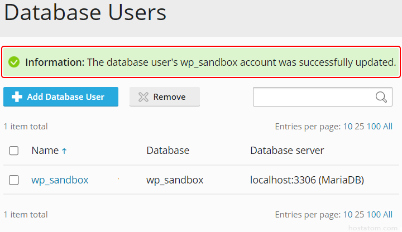This screenshot has height=232, width=402.
Task: Select 100 entries per page above table
Action: click(x=374, y=127)
